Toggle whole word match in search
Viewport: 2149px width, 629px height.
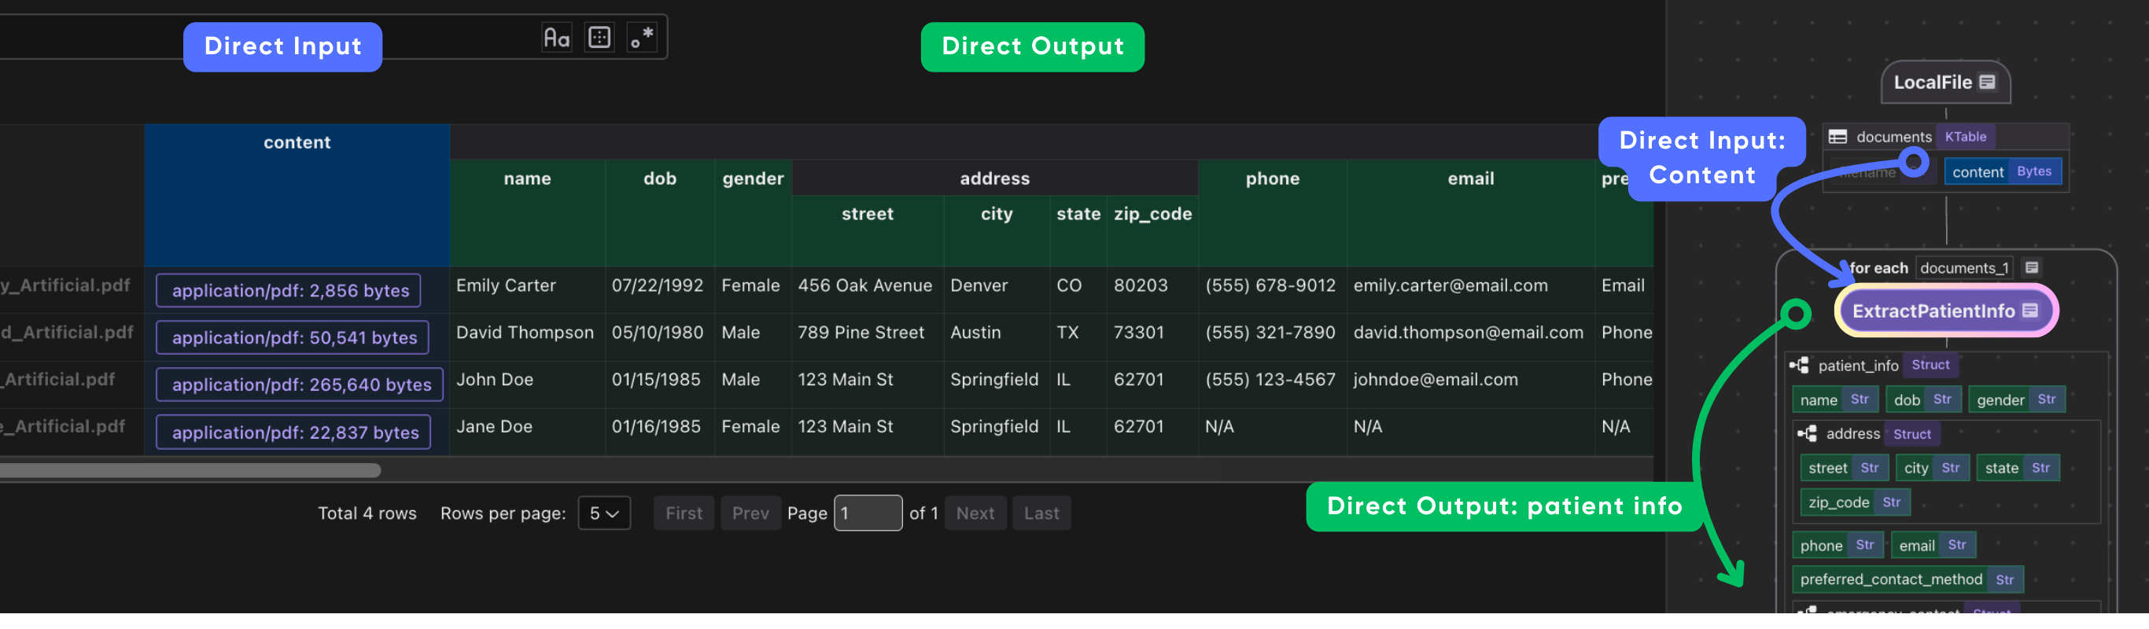[599, 38]
